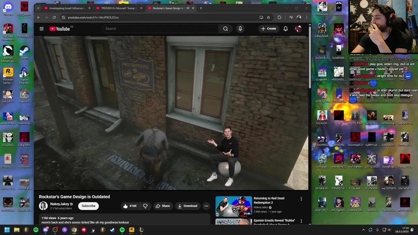
Task: Go back in Chrome
Action: pyautogui.click(x=39, y=17)
